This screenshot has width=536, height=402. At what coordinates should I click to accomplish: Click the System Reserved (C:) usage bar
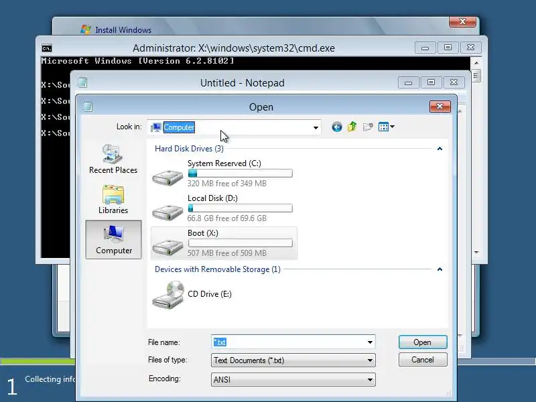point(241,174)
